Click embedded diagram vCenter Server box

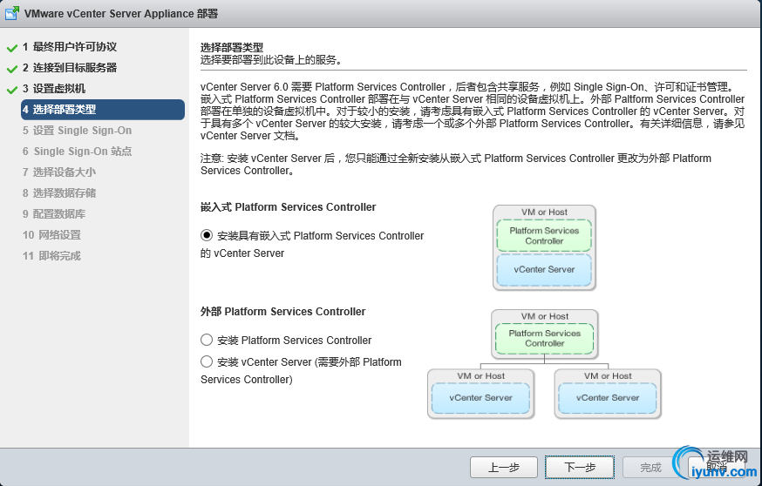tap(544, 269)
